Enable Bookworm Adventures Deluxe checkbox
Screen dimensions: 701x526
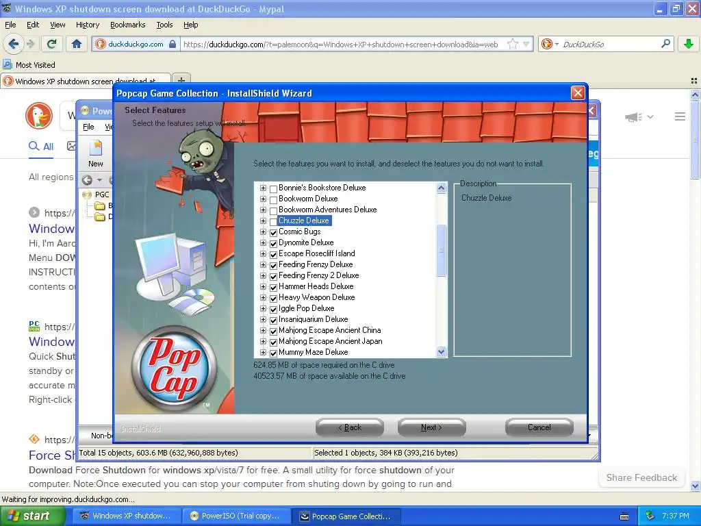274,211
